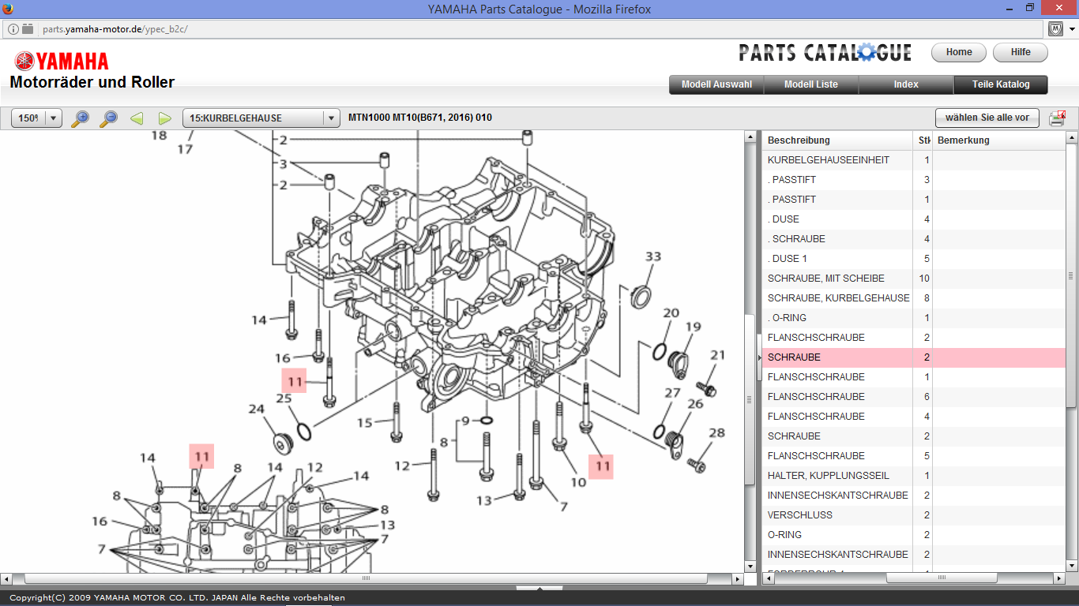Open the Index tab
Image resolution: width=1079 pixels, height=606 pixels.
click(x=906, y=84)
